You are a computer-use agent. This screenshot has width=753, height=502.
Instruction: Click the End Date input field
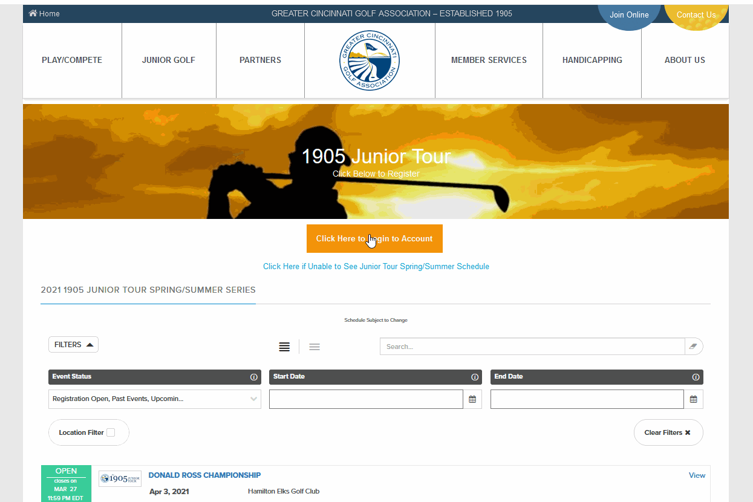coord(587,399)
